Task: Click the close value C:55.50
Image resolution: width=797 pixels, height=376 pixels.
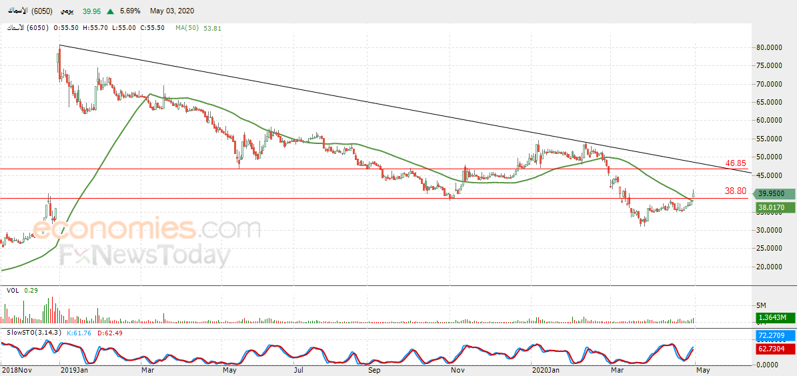Action: (151, 28)
